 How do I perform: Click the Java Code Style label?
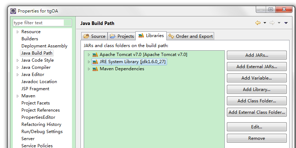37,60
